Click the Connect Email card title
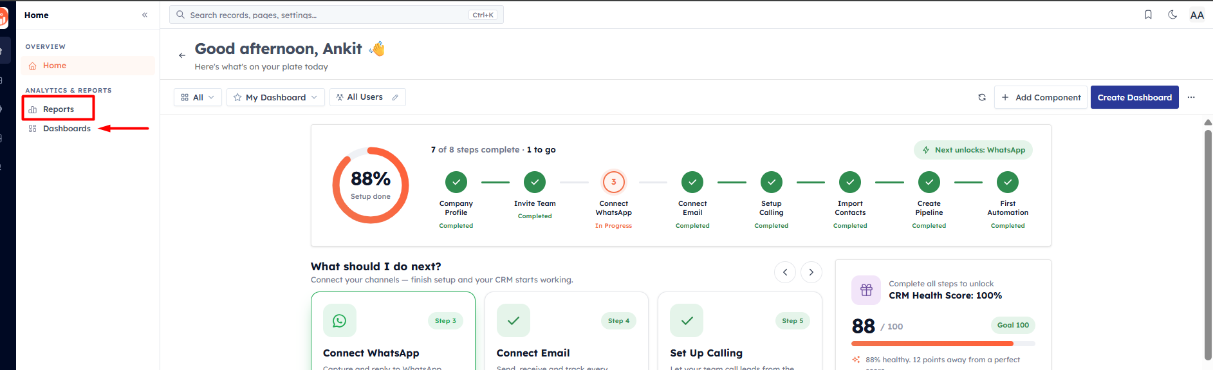 coord(533,353)
